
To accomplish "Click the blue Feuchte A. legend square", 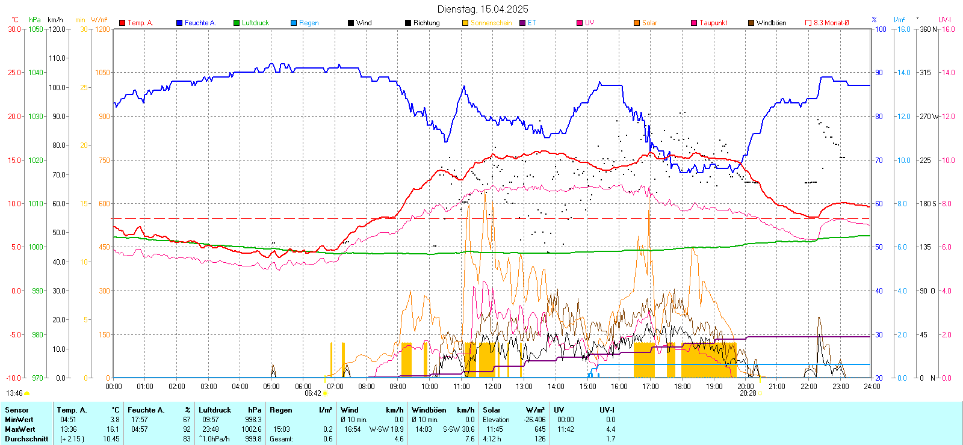I will click(179, 23).
